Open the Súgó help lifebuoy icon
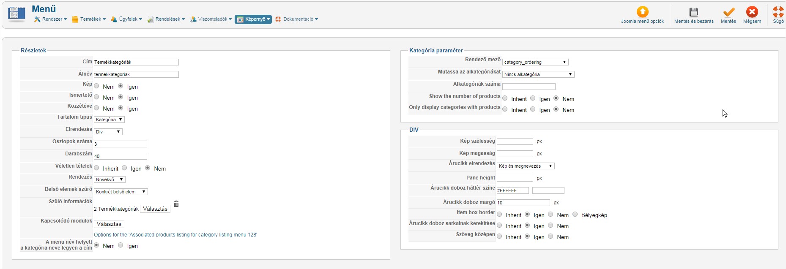The height and width of the screenshot is (269, 786). coord(778,12)
